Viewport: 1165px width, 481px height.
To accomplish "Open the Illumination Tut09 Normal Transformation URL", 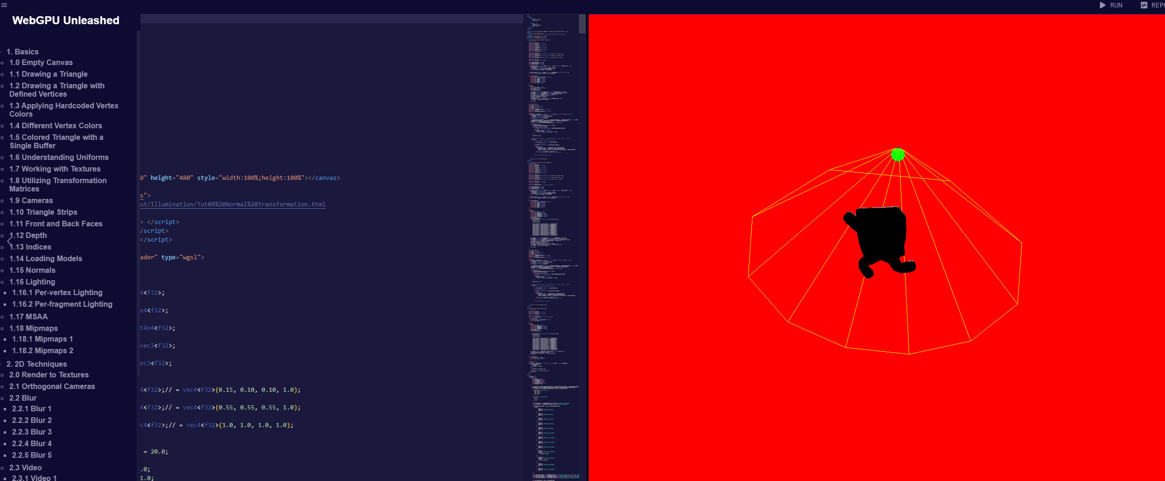I will click(x=233, y=204).
